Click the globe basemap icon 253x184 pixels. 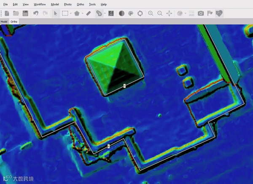pyautogui.click(x=180, y=13)
